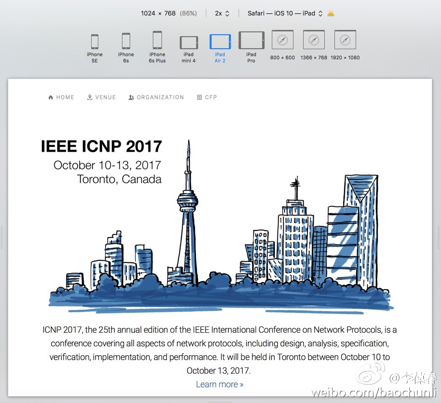Click the 1024 × 768 dimensions readout

point(158,13)
